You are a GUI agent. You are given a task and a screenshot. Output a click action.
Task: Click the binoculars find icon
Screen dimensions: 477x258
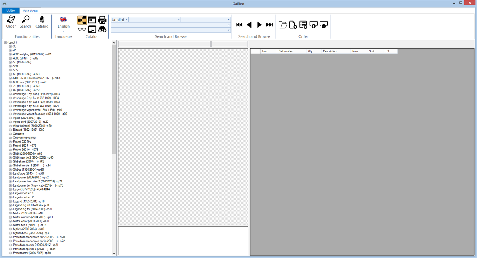coord(102,29)
